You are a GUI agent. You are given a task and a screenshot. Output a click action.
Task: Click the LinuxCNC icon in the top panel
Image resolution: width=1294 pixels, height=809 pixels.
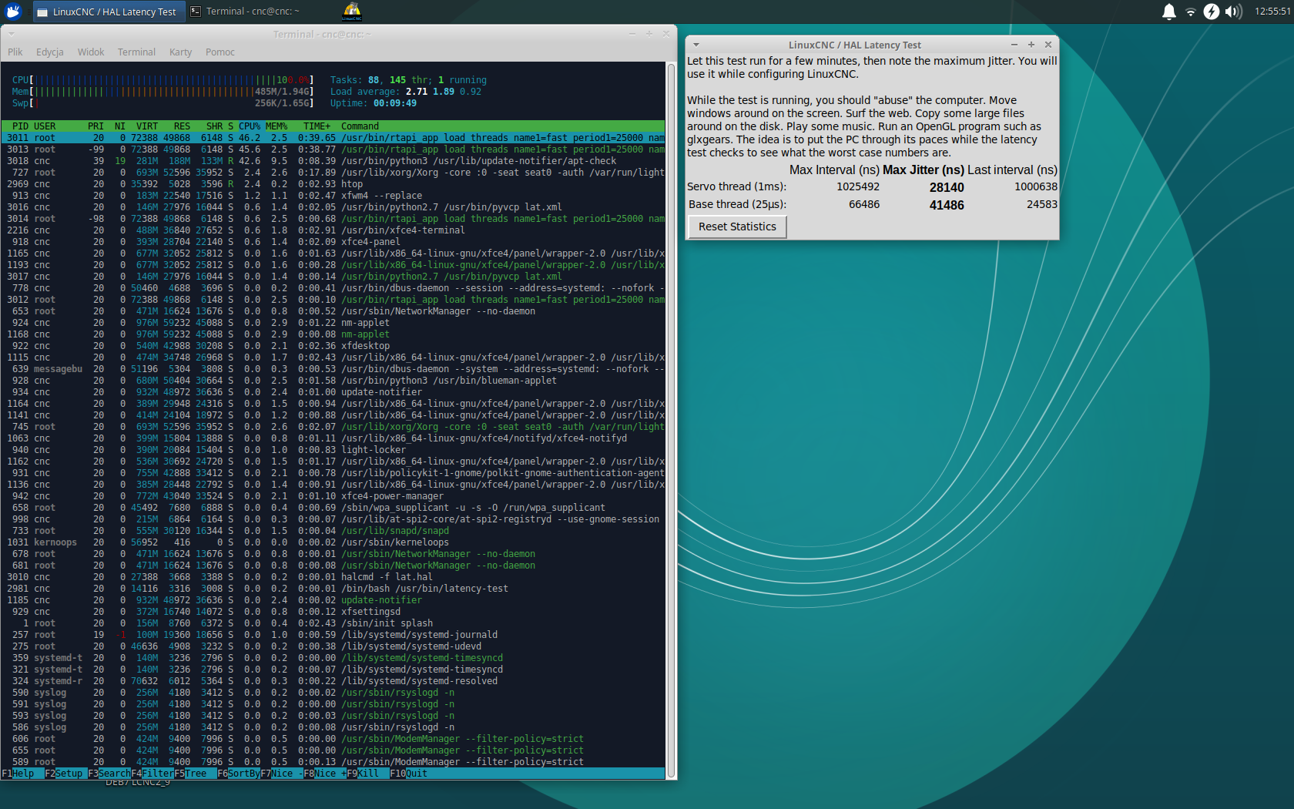(352, 11)
